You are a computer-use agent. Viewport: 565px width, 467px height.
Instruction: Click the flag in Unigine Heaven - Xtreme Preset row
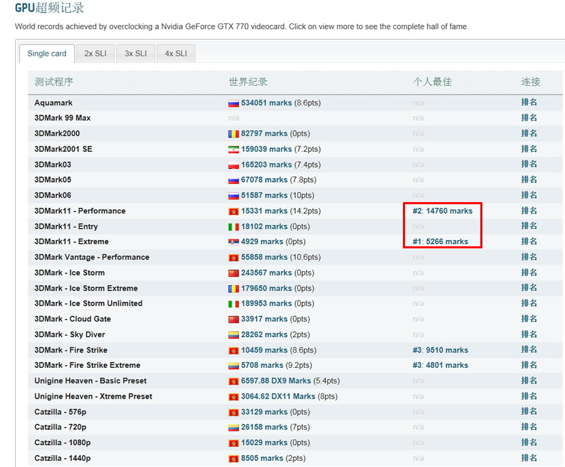pos(234,397)
